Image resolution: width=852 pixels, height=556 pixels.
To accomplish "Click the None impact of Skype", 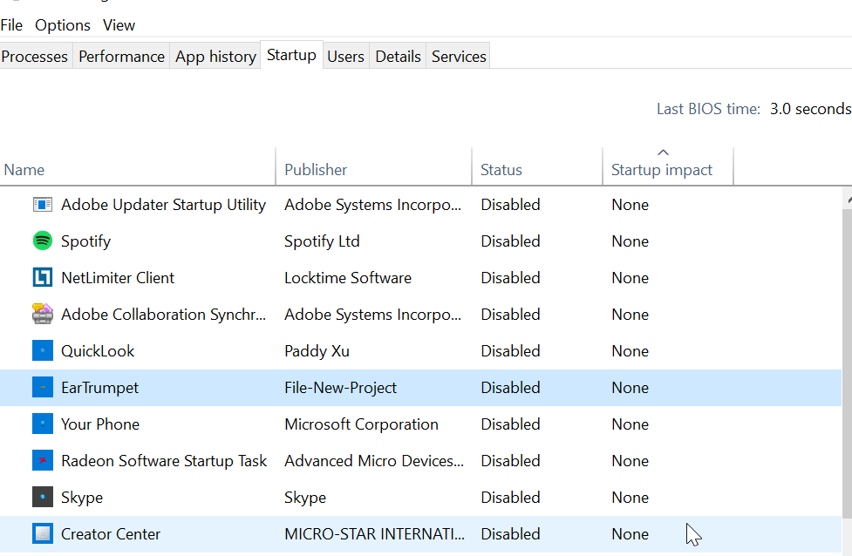I will click(x=630, y=498).
